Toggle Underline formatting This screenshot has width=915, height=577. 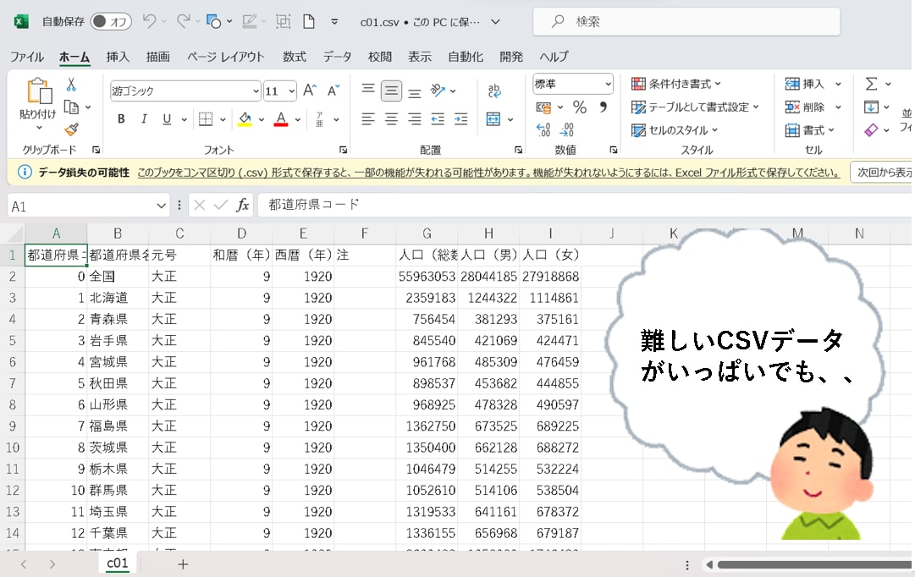point(167,119)
